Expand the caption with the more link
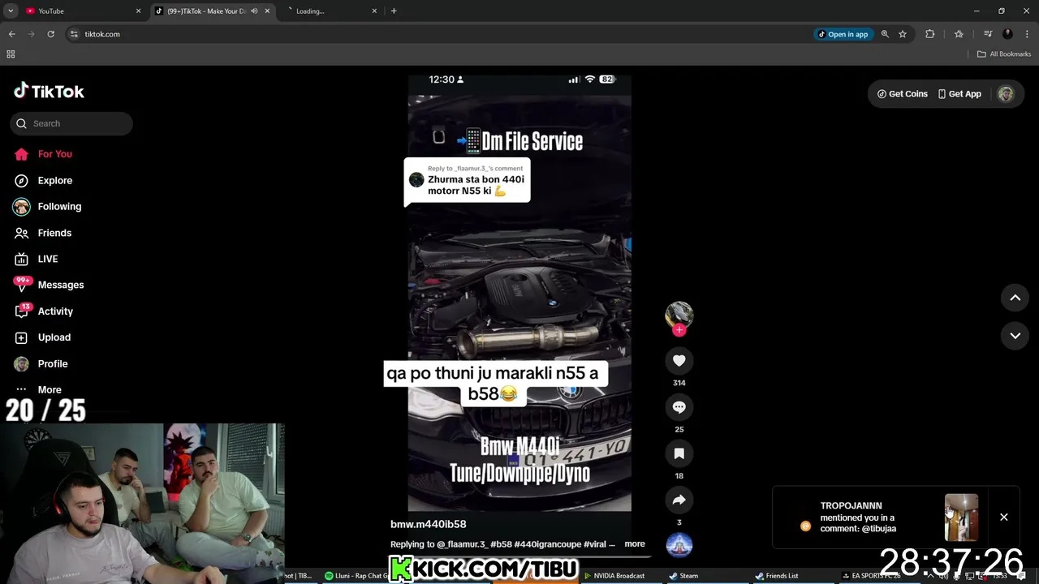Screen dimensions: 1039x584 (635, 543)
